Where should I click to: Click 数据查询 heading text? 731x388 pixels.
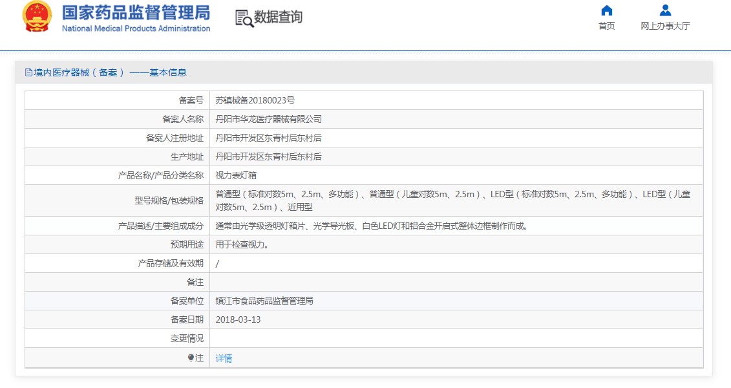click(279, 17)
